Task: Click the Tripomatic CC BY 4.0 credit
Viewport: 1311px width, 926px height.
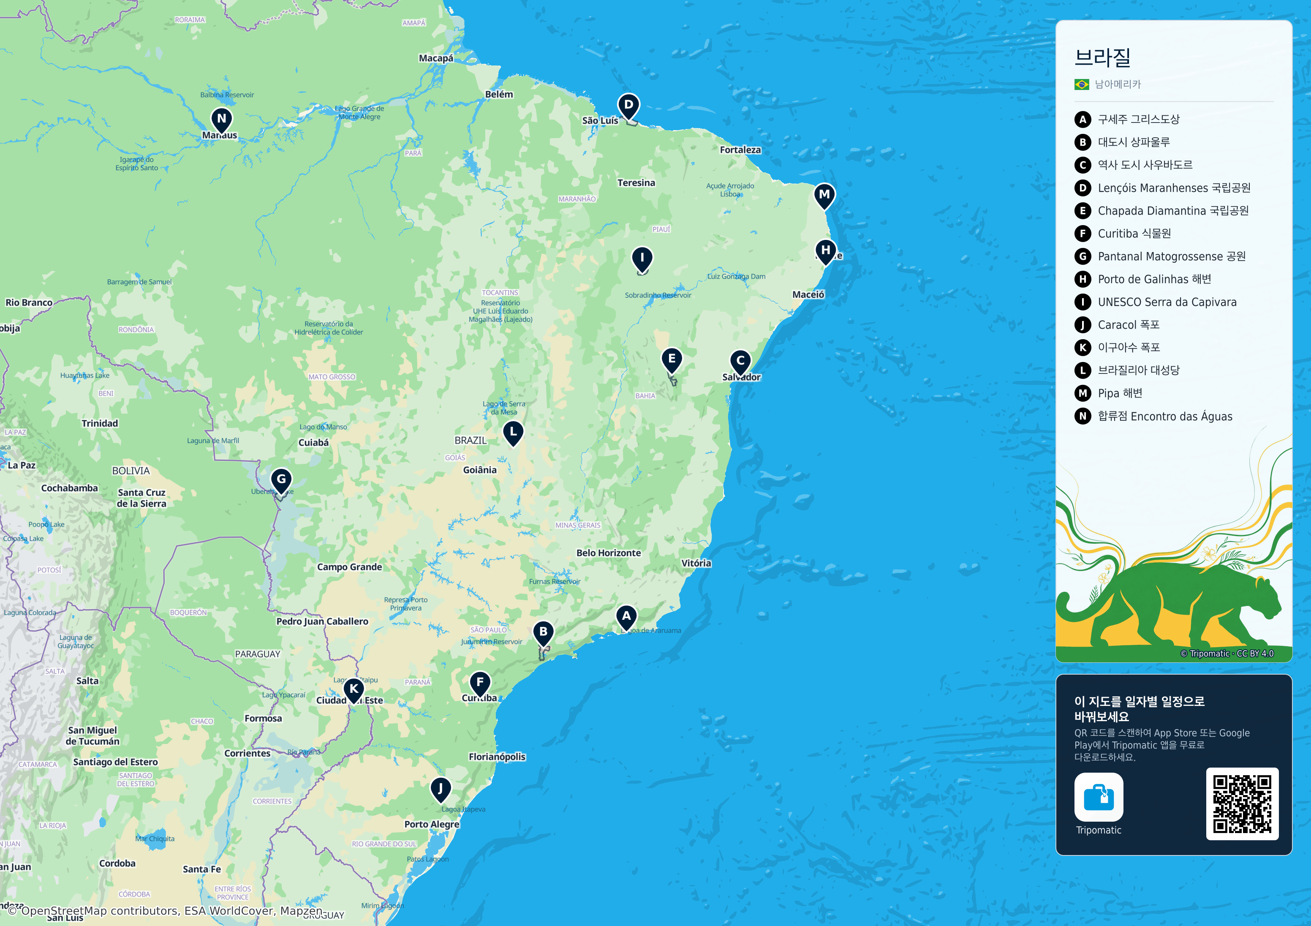Action: 1227,654
